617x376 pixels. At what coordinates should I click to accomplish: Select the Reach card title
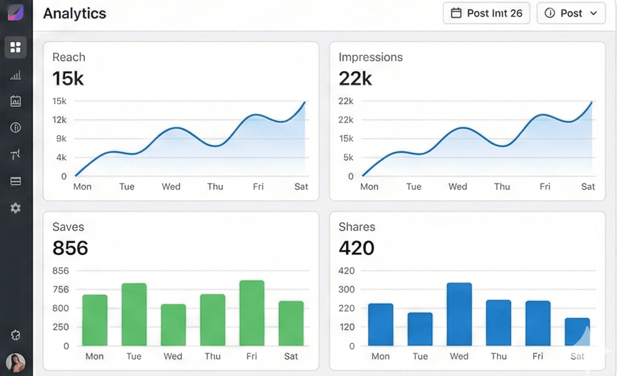pos(68,57)
